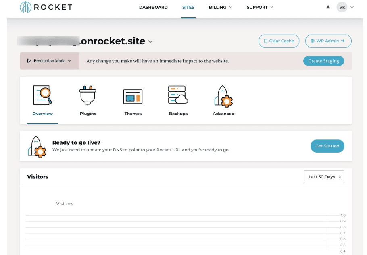Select the Overview magnifier icon
Viewport: 367px width, 255px height.
click(43, 95)
